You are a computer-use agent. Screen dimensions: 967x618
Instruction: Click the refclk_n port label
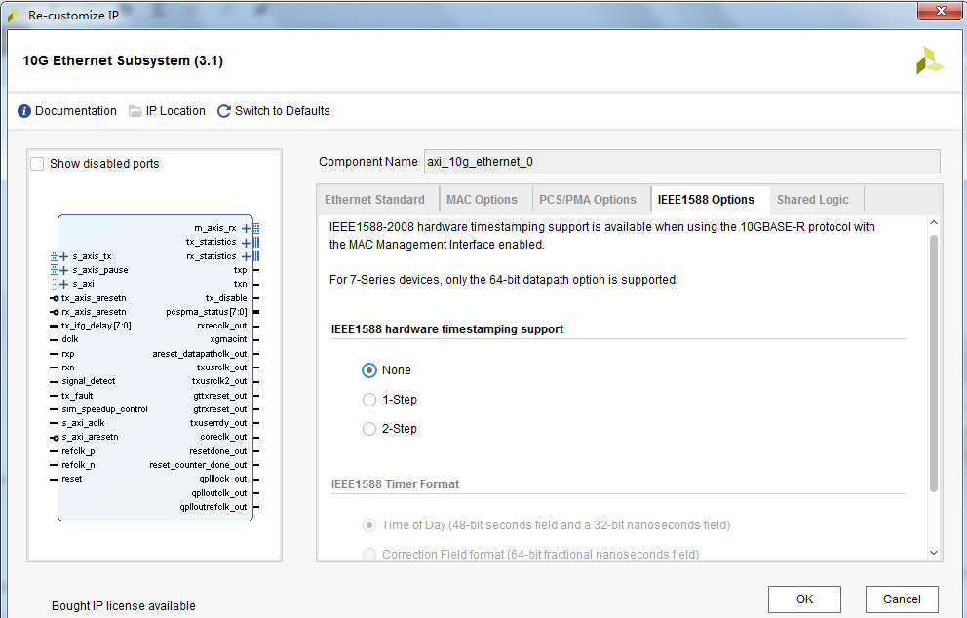(x=78, y=465)
